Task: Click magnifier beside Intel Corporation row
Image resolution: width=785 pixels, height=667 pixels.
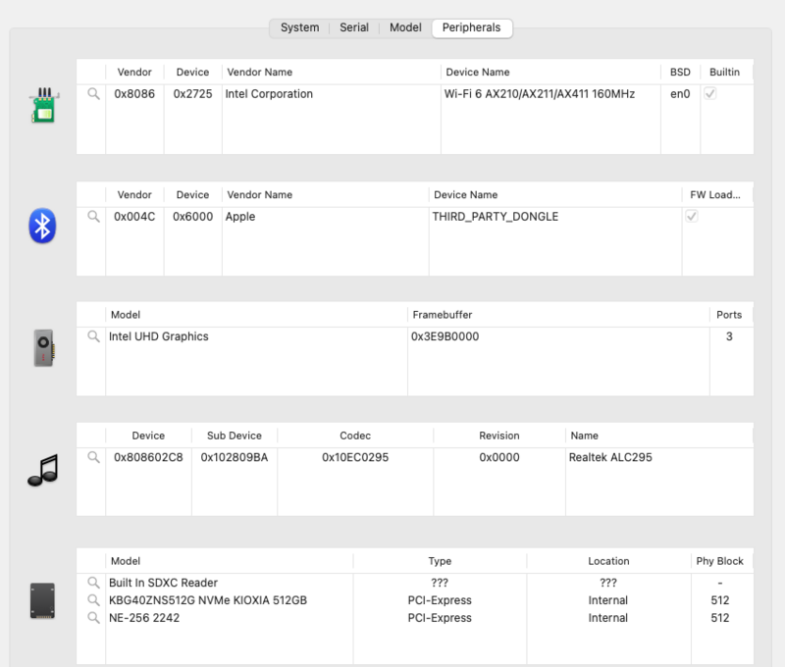Action: 93,94
